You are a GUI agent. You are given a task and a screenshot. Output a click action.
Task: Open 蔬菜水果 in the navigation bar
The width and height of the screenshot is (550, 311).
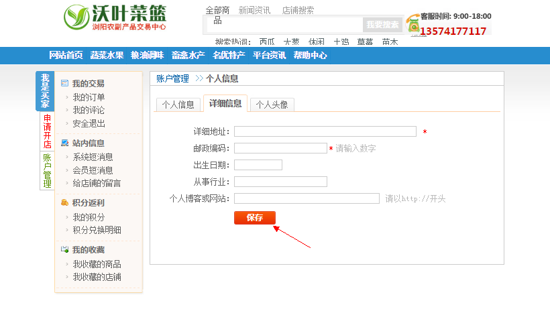[x=107, y=56]
